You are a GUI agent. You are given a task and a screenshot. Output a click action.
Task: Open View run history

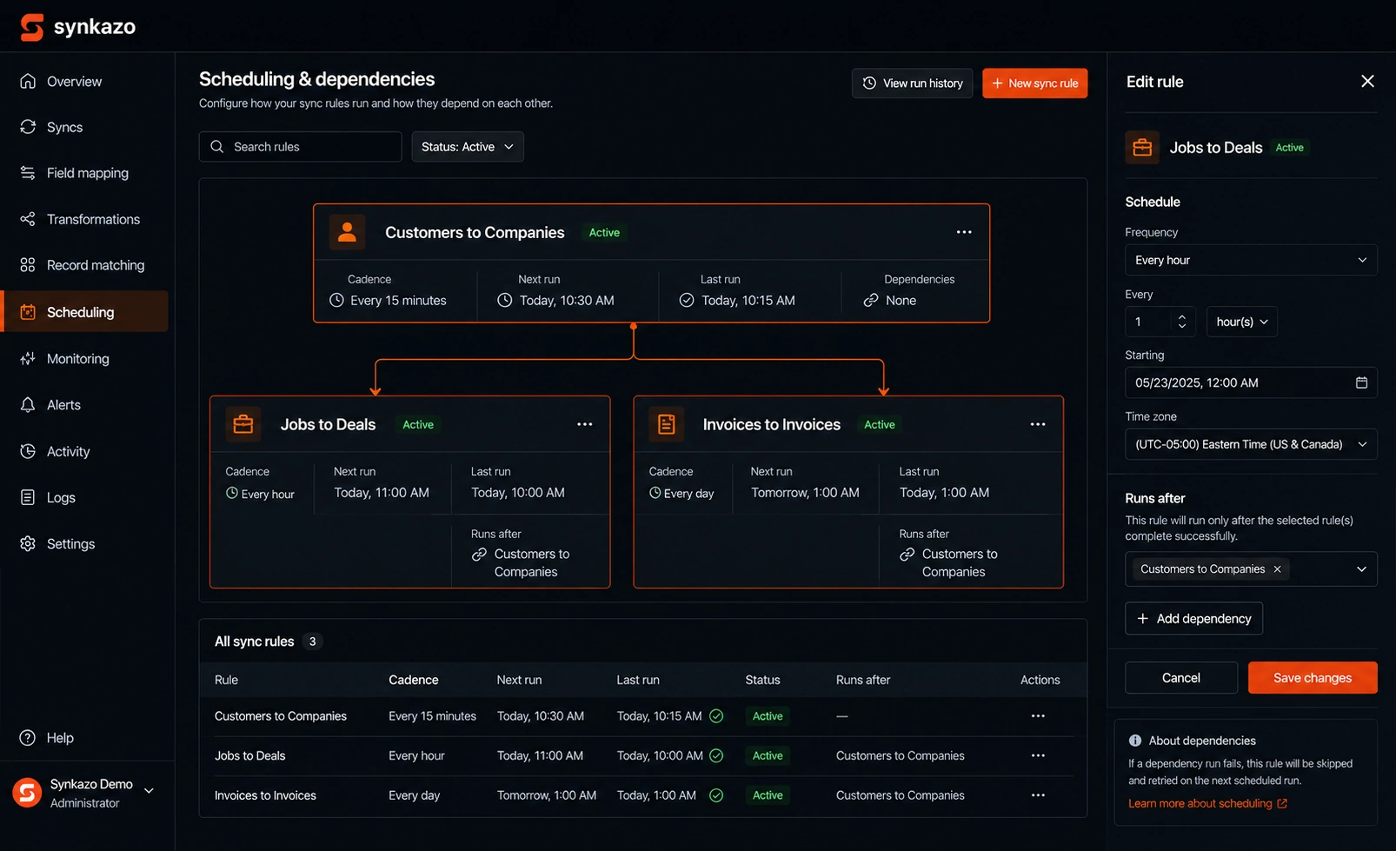pos(912,83)
